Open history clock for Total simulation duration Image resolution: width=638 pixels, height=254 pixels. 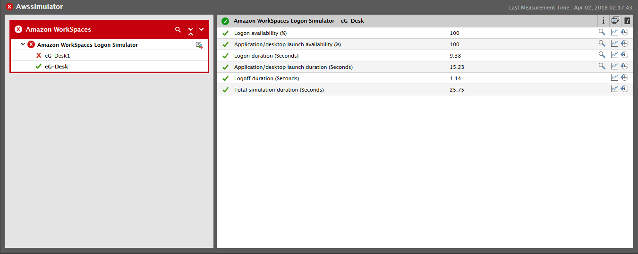tap(624, 89)
